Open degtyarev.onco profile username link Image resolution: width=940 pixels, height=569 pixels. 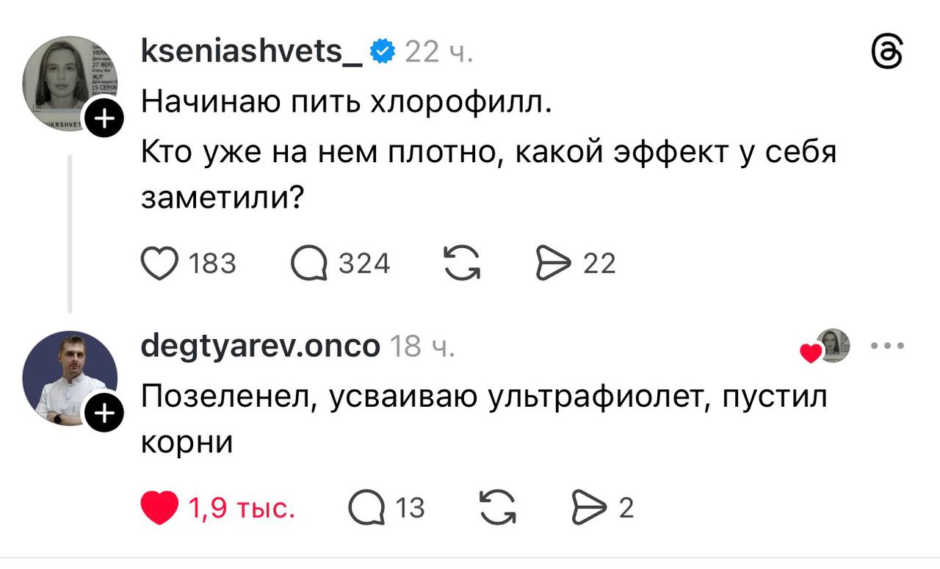pyautogui.click(x=260, y=346)
